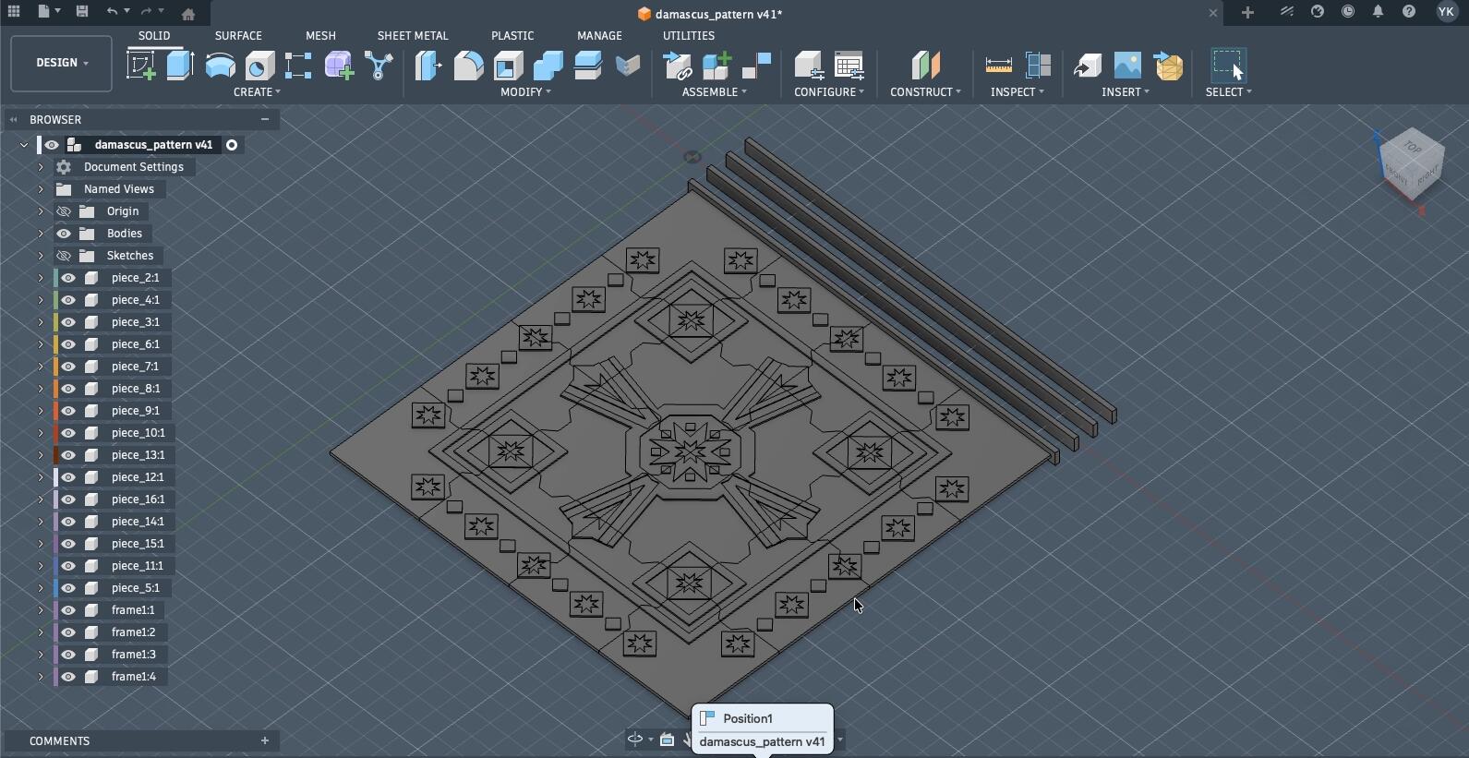Collapse the damascus_pattern v41 root node

(24, 145)
